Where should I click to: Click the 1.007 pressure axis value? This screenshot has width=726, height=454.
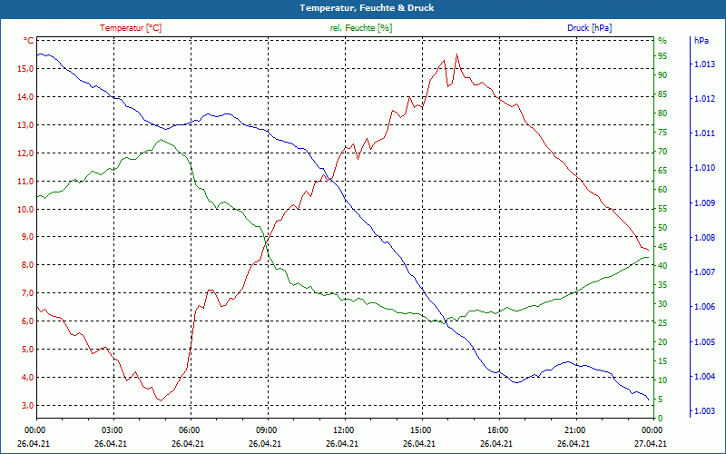[x=705, y=271]
